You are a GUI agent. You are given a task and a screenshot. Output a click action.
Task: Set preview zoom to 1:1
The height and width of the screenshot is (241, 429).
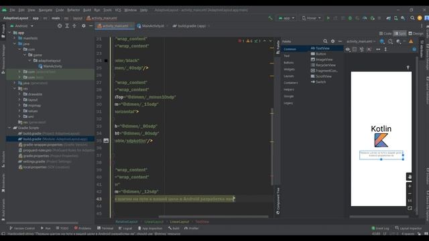click(x=410, y=201)
